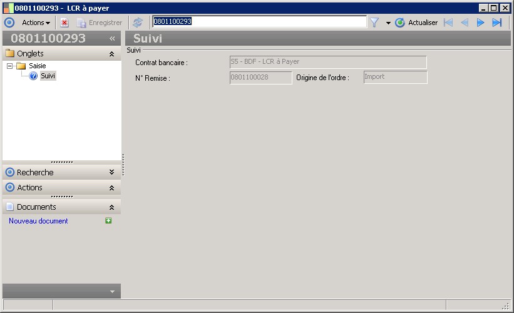
Task: Collapse the Onglets section
Action: pos(112,54)
